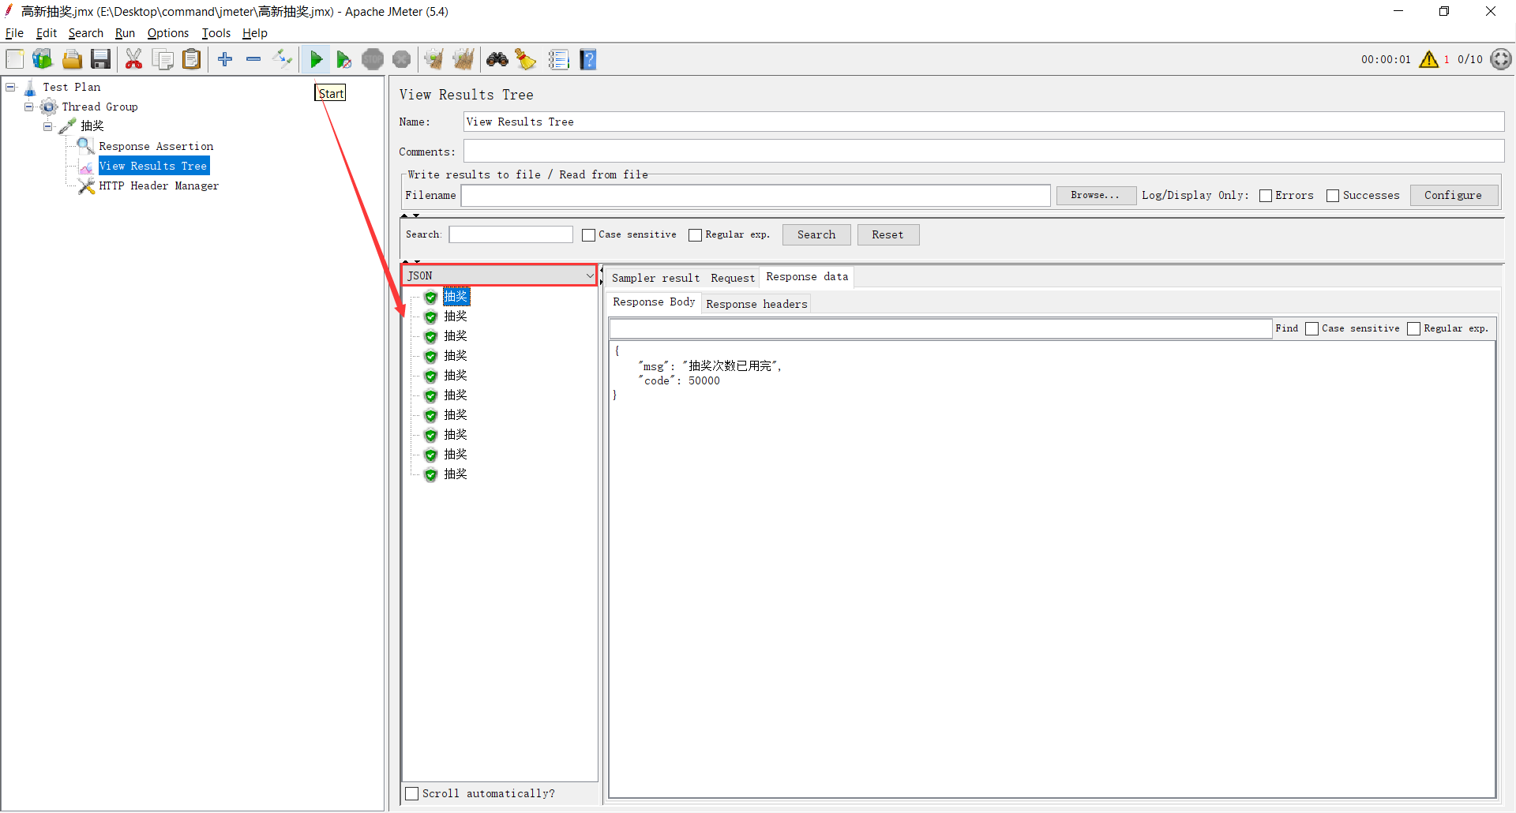This screenshot has height=813, width=1516.
Task: Select HTTP Header Manager in the tree
Action: (x=159, y=185)
